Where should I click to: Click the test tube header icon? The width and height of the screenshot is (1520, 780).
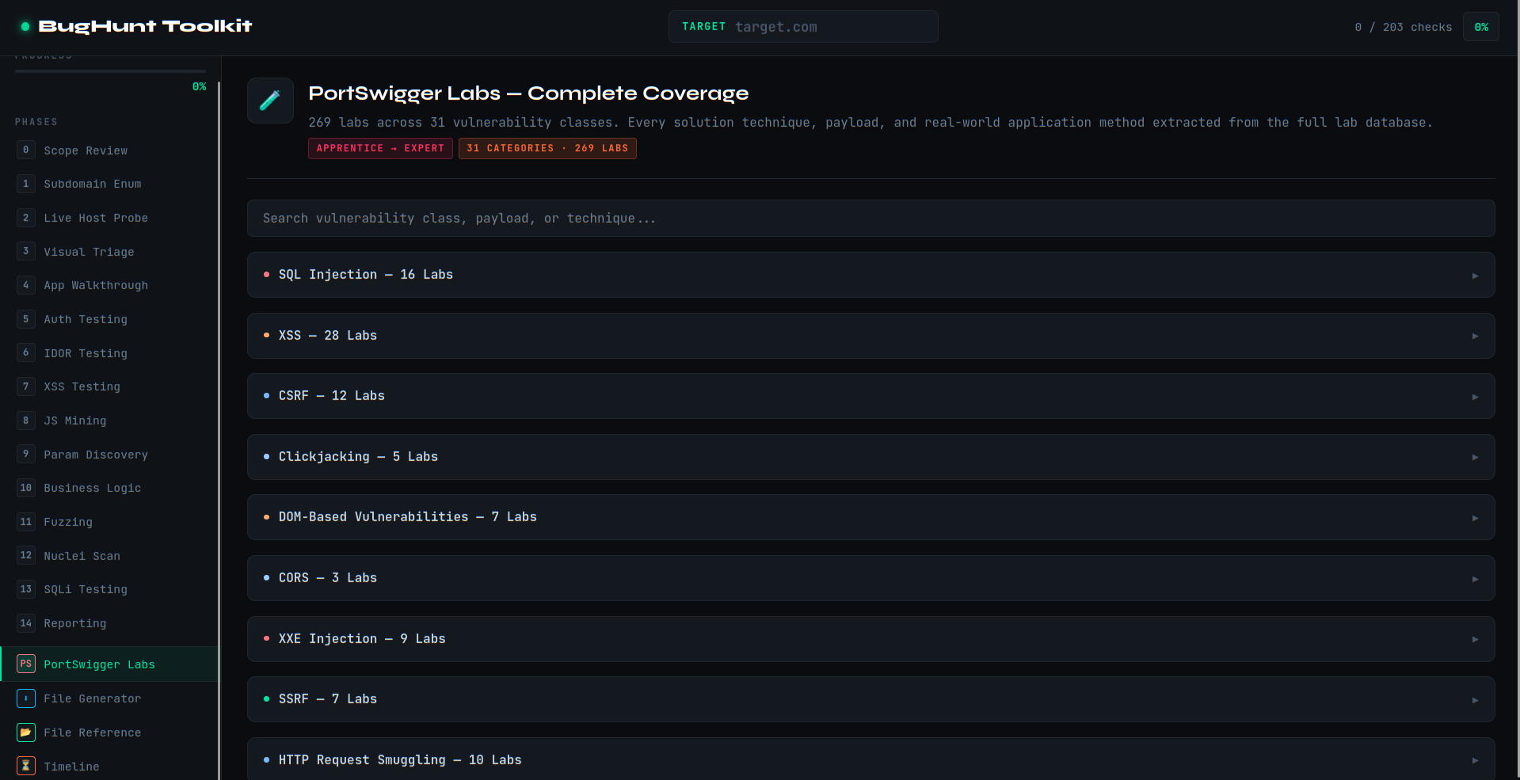pyautogui.click(x=270, y=101)
